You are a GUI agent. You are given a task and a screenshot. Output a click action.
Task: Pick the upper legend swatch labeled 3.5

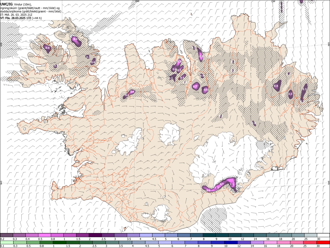click(133, 235)
